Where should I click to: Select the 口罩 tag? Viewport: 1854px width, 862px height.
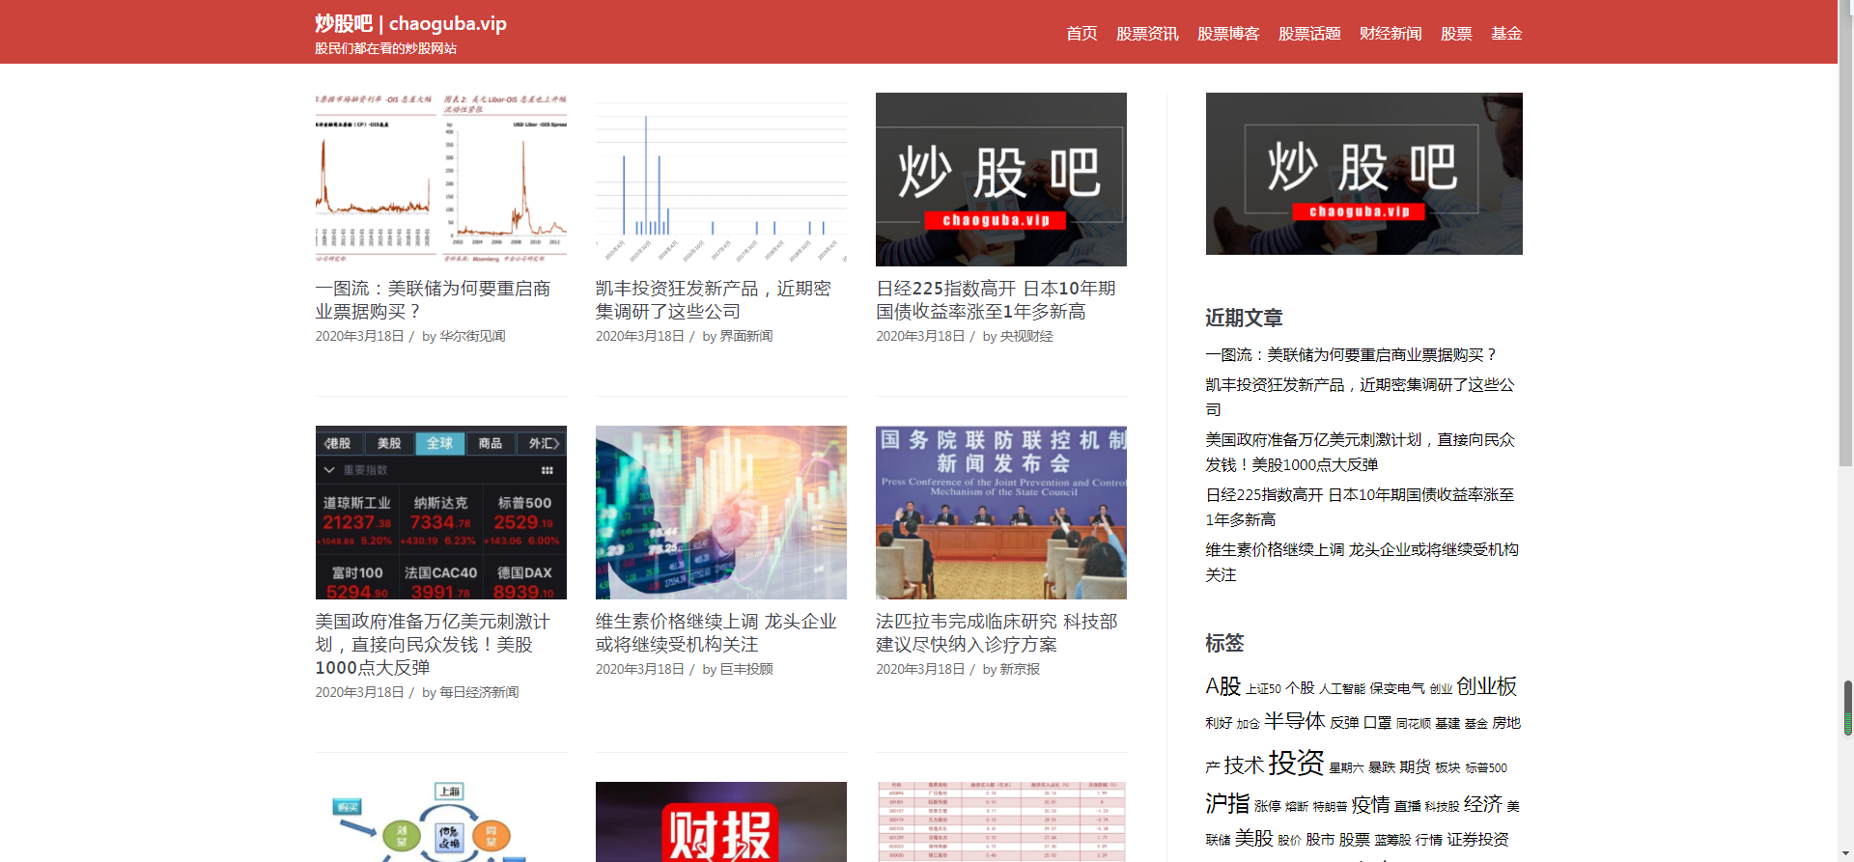pyautogui.click(x=1377, y=723)
